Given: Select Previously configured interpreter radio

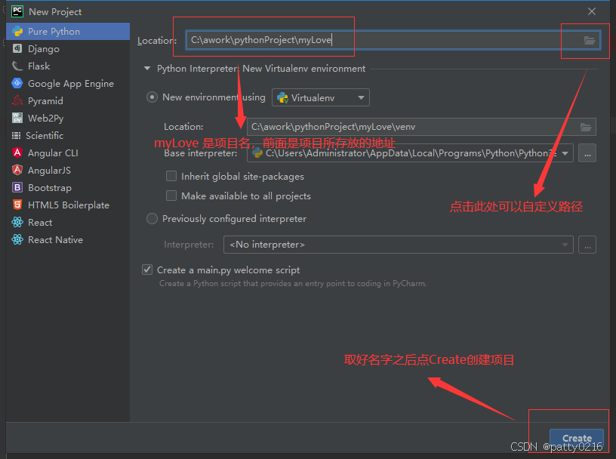Looking at the screenshot, I should tap(152, 218).
